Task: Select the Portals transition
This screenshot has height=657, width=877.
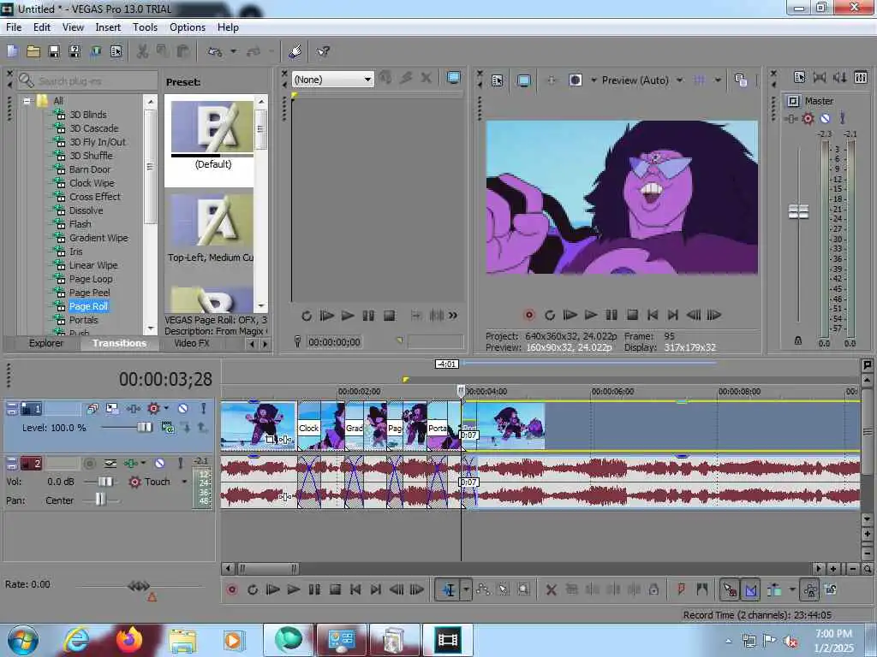Action: point(83,320)
